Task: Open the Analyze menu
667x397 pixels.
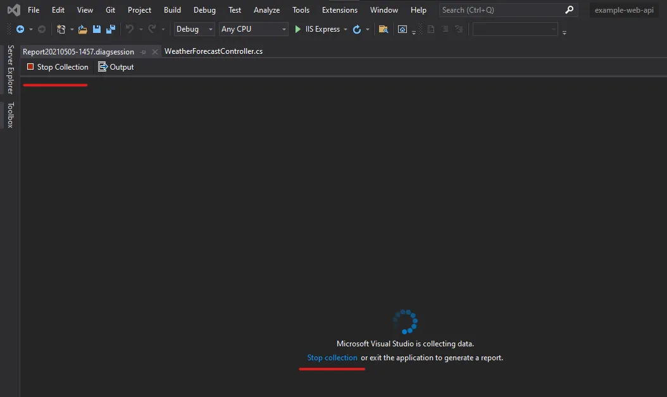Action: (x=266, y=9)
